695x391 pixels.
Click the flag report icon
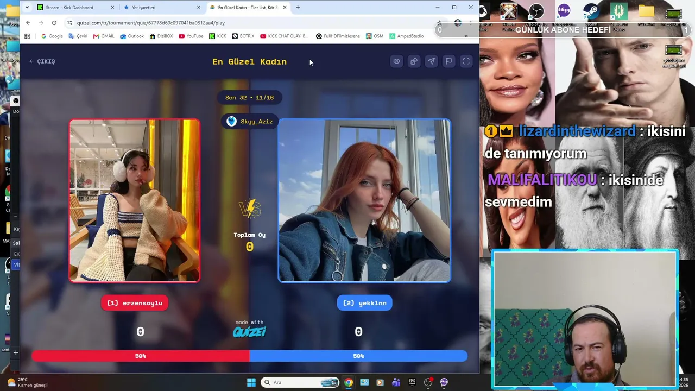tap(448, 61)
